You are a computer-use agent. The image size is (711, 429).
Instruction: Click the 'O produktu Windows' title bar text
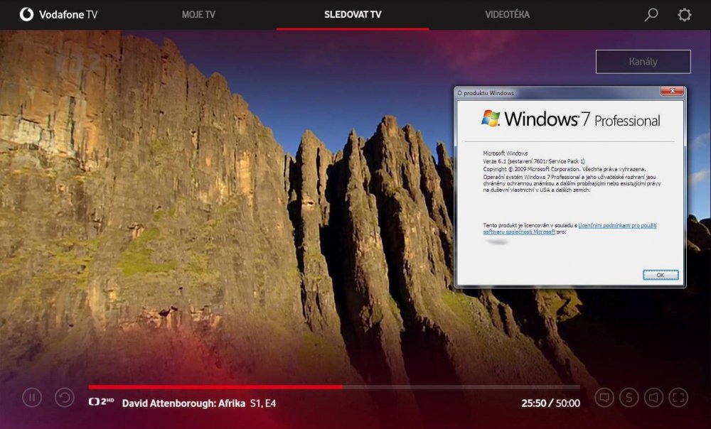click(x=486, y=93)
